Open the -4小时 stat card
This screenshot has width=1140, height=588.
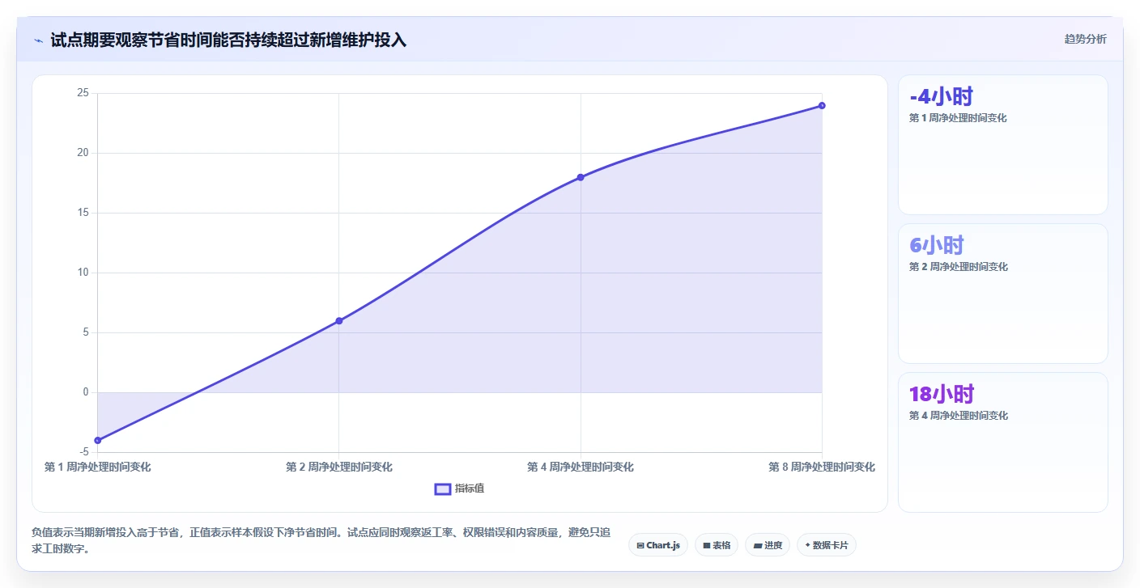pos(1003,145)
